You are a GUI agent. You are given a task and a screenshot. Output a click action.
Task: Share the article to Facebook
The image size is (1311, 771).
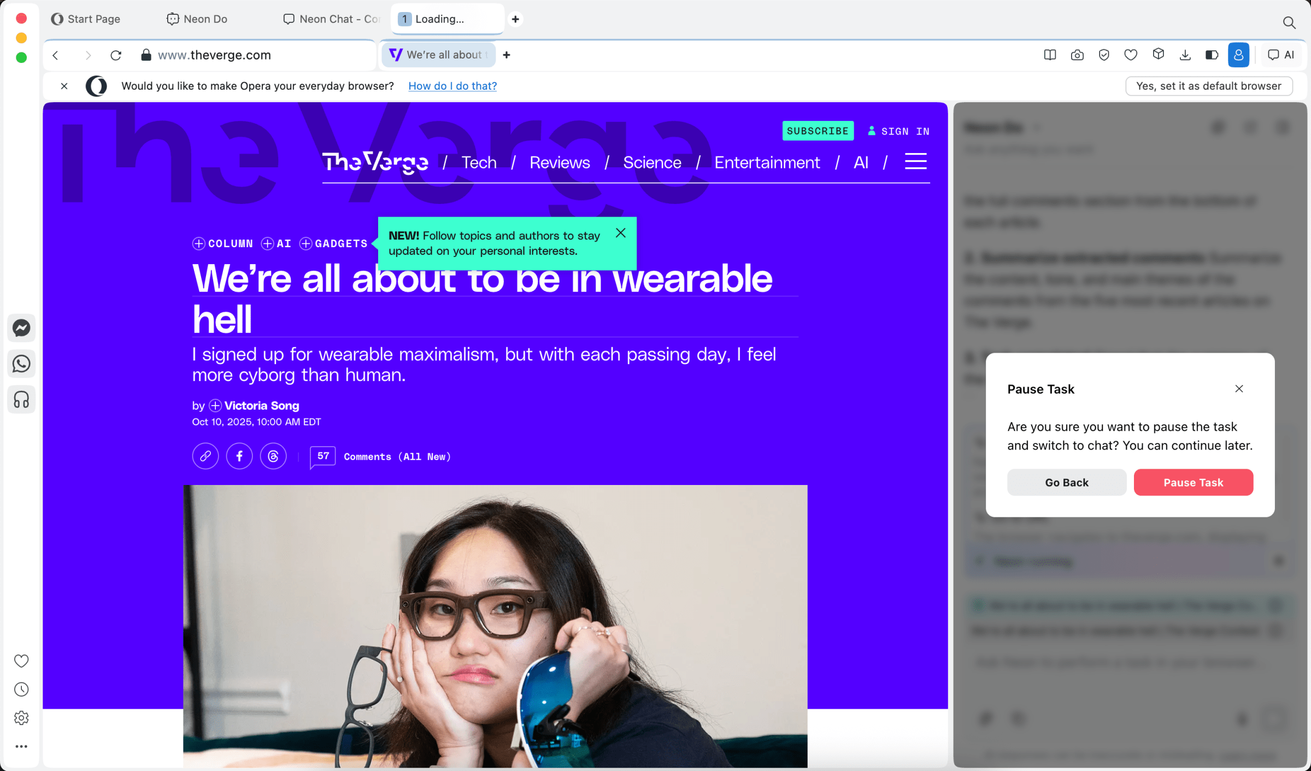pyautogui.click(x=239, y=456)
